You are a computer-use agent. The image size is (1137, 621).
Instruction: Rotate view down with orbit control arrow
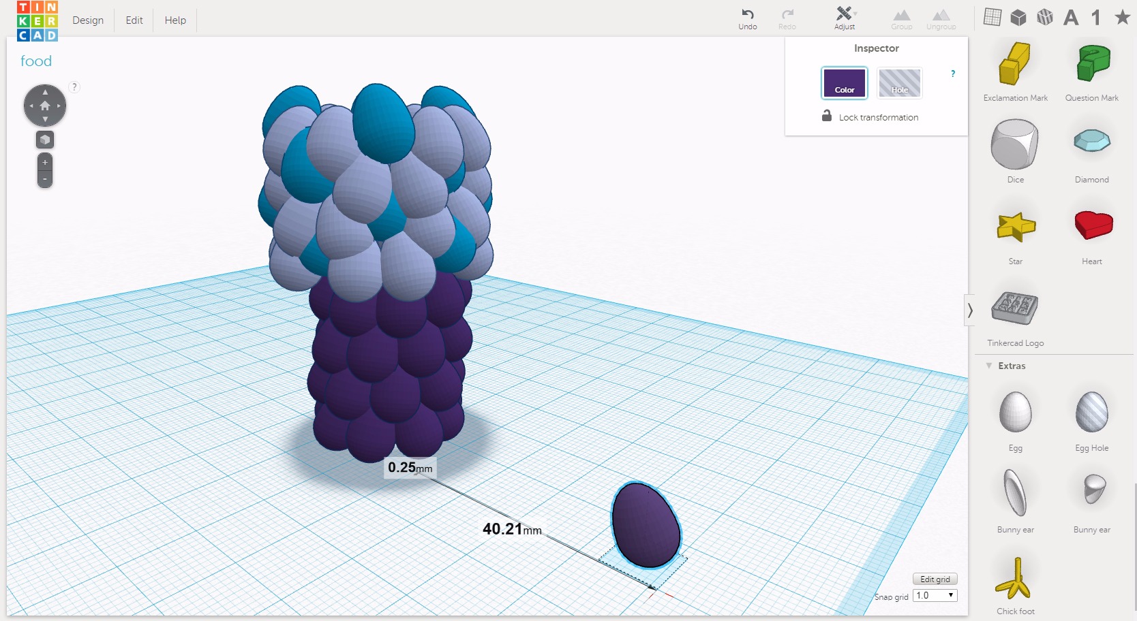[x=45, y=119]
